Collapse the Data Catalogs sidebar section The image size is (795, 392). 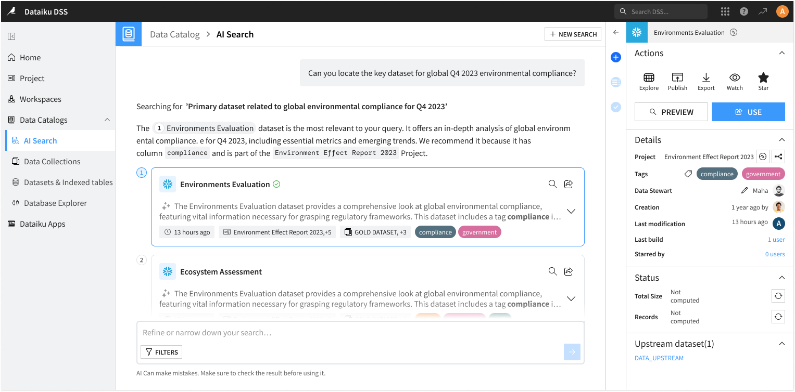pyautogui.click(x=108, y=120)
